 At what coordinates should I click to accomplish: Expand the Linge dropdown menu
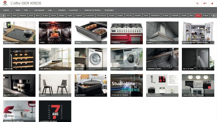pyautogui.click(x=51, y=10)
